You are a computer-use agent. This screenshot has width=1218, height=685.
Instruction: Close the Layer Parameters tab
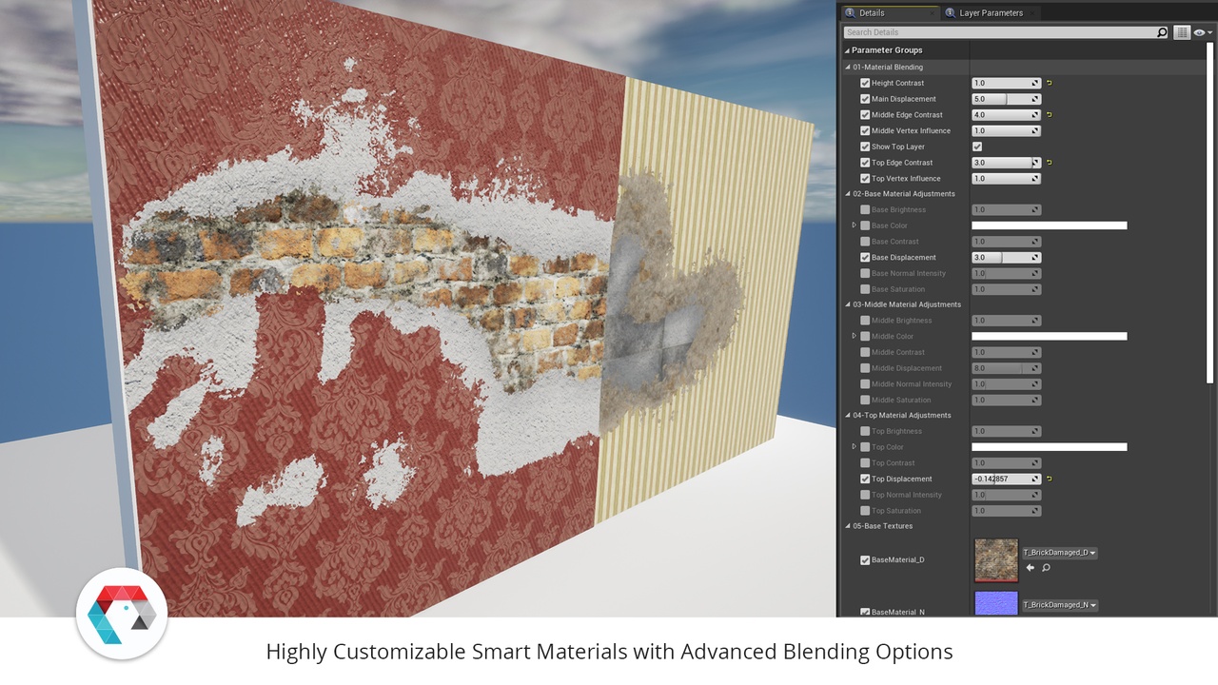coord(1033,12)
